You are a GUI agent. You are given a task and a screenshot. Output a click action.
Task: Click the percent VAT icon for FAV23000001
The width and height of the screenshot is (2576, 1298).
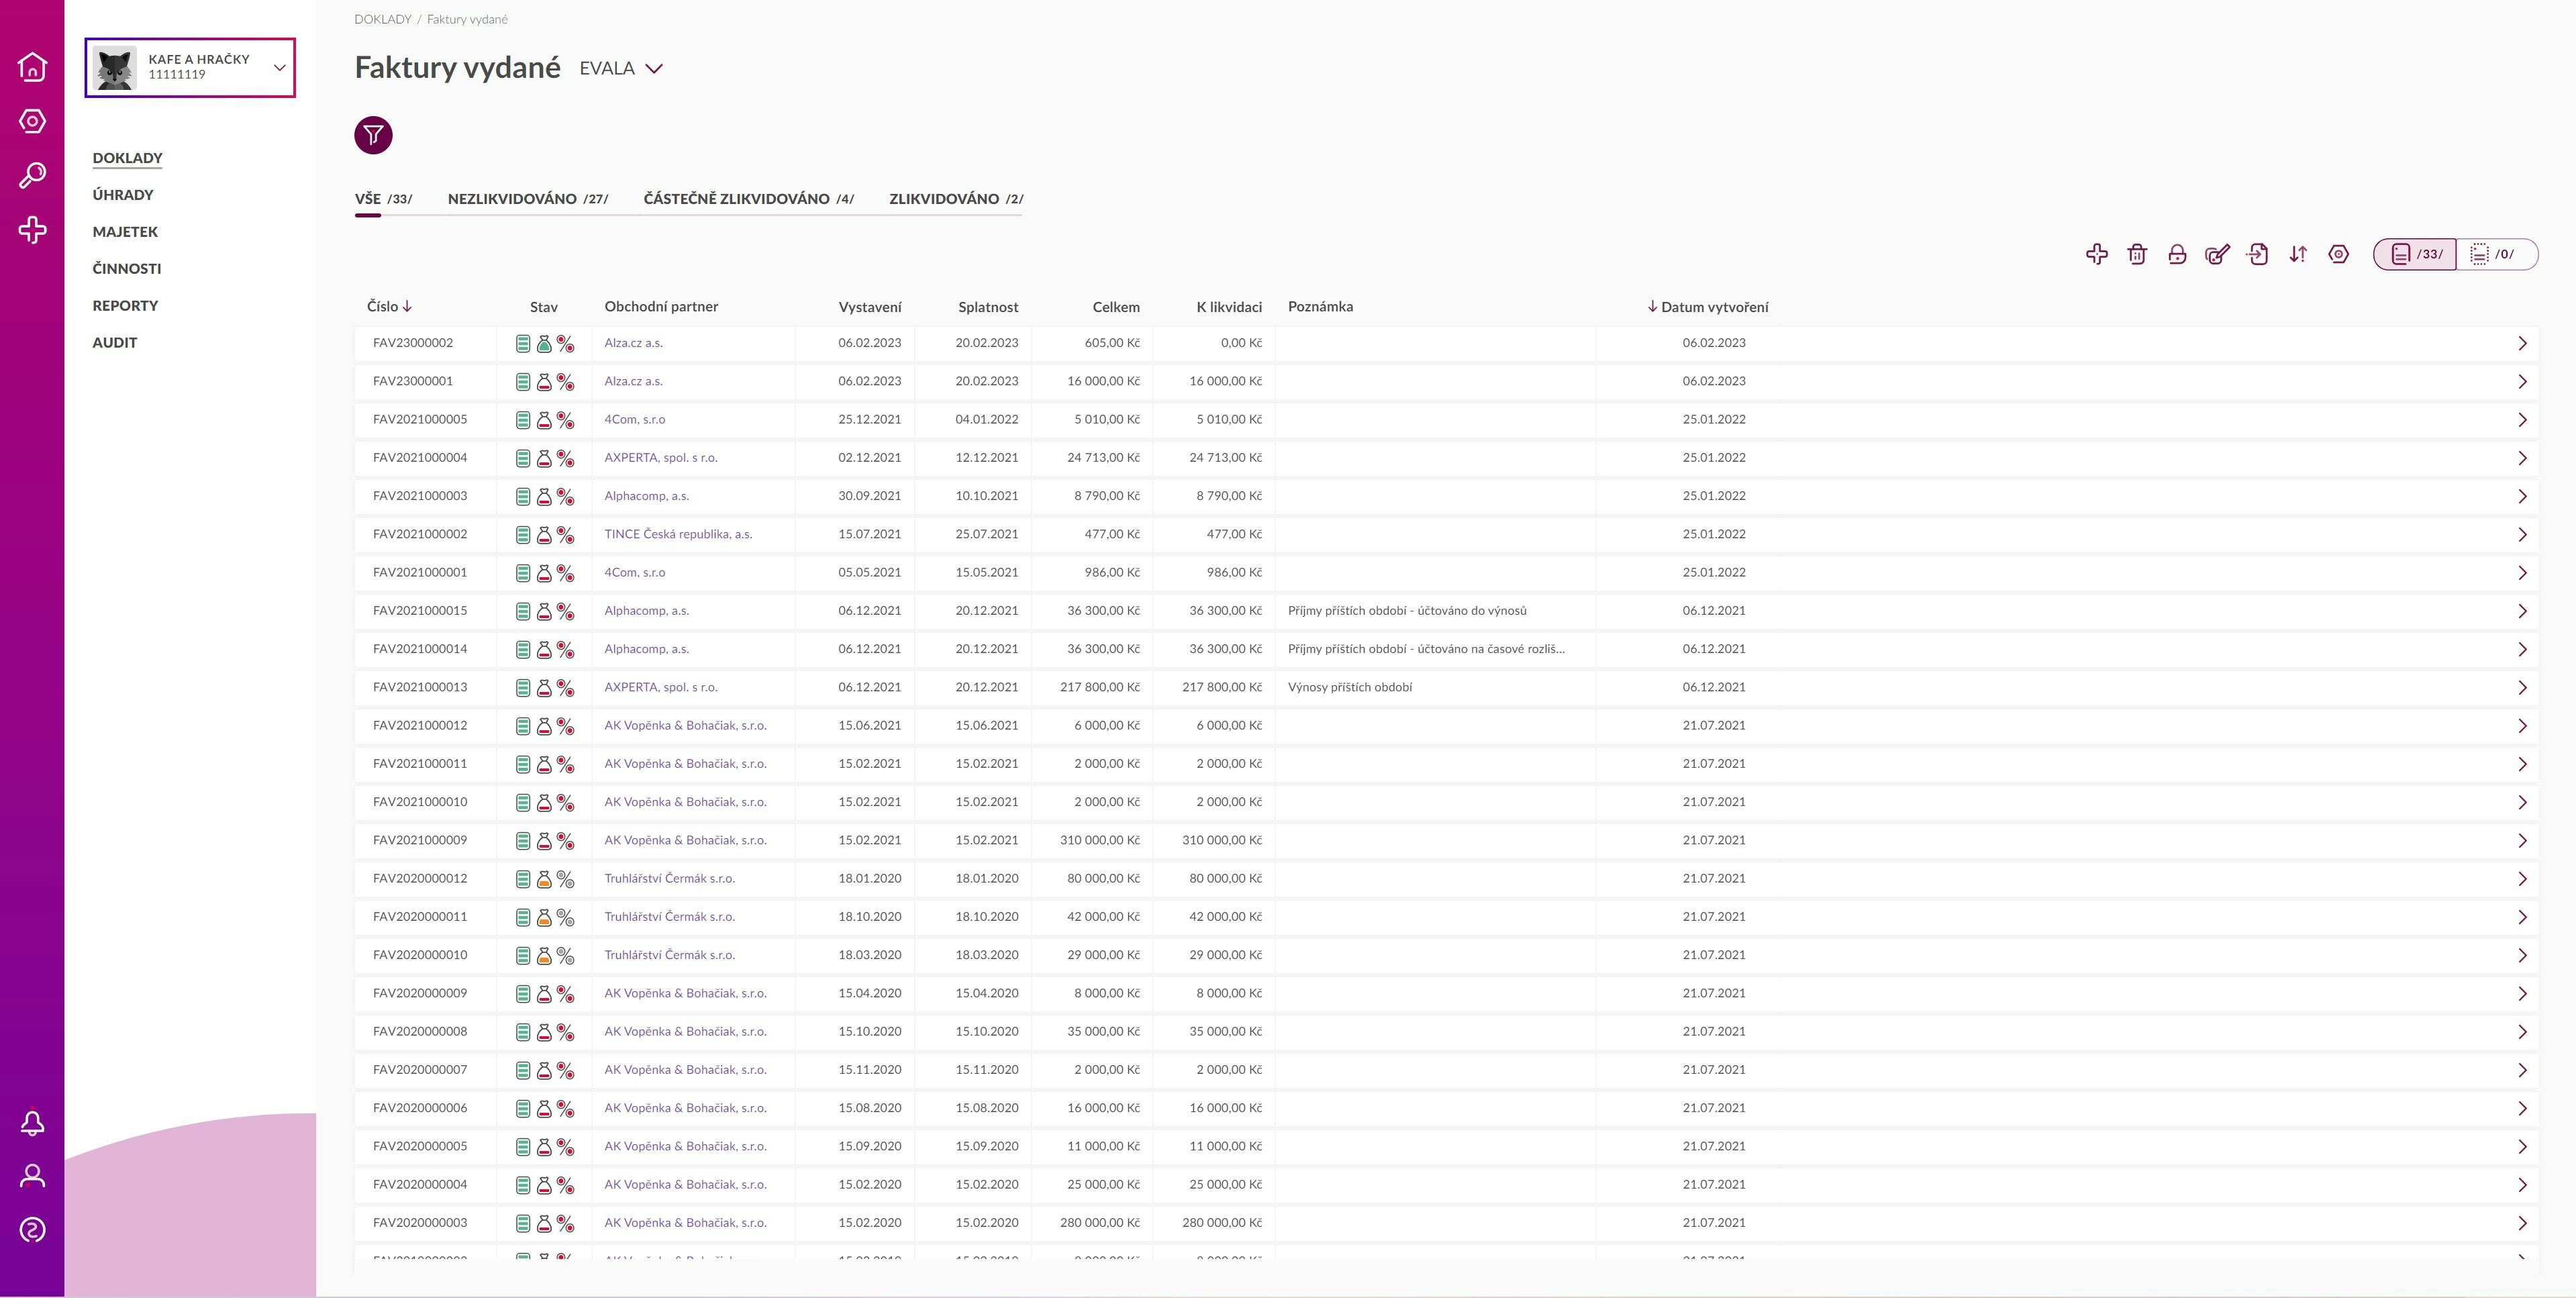click(565, 382)
